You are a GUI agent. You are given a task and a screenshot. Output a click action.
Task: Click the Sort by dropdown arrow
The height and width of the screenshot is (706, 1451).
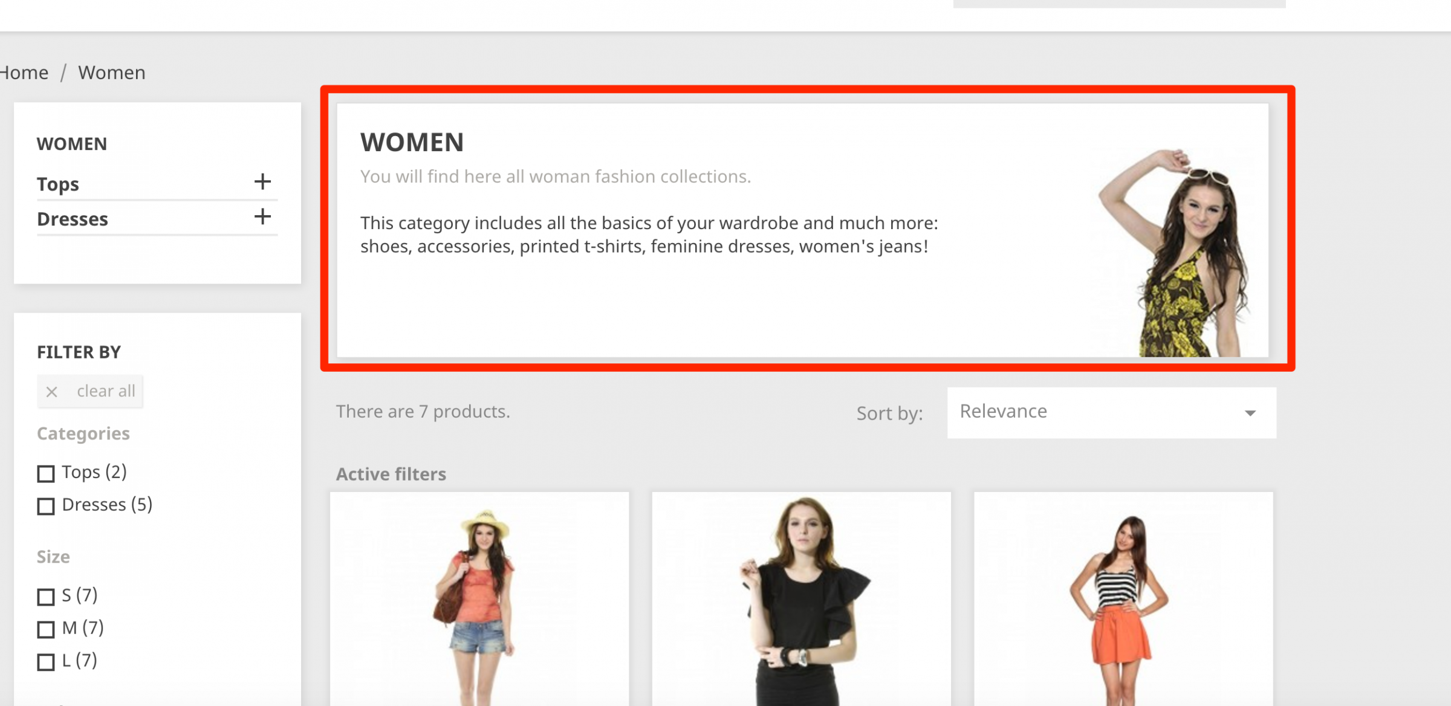pyautogui.click(x=1250, y=413)
